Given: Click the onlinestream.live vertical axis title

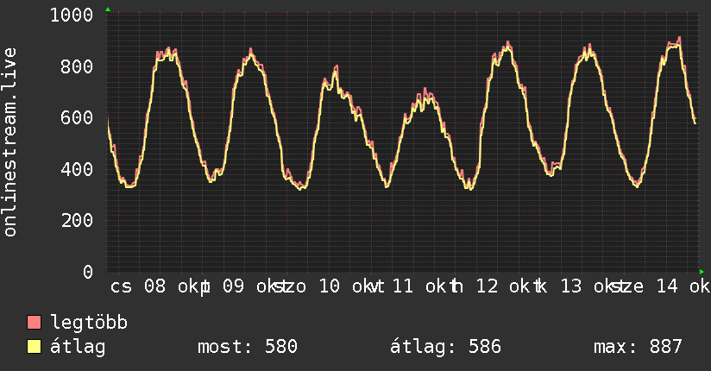Looking at the screenshot, I should [10, 142].
